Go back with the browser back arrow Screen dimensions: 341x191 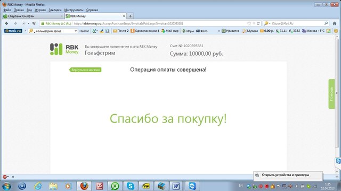(6, 23)
